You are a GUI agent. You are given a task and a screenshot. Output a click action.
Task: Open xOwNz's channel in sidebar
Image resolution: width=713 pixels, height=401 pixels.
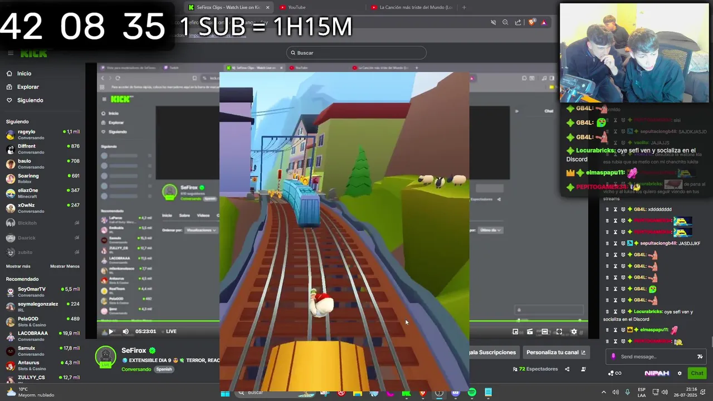pyautogui.click(x=43, y=208)
